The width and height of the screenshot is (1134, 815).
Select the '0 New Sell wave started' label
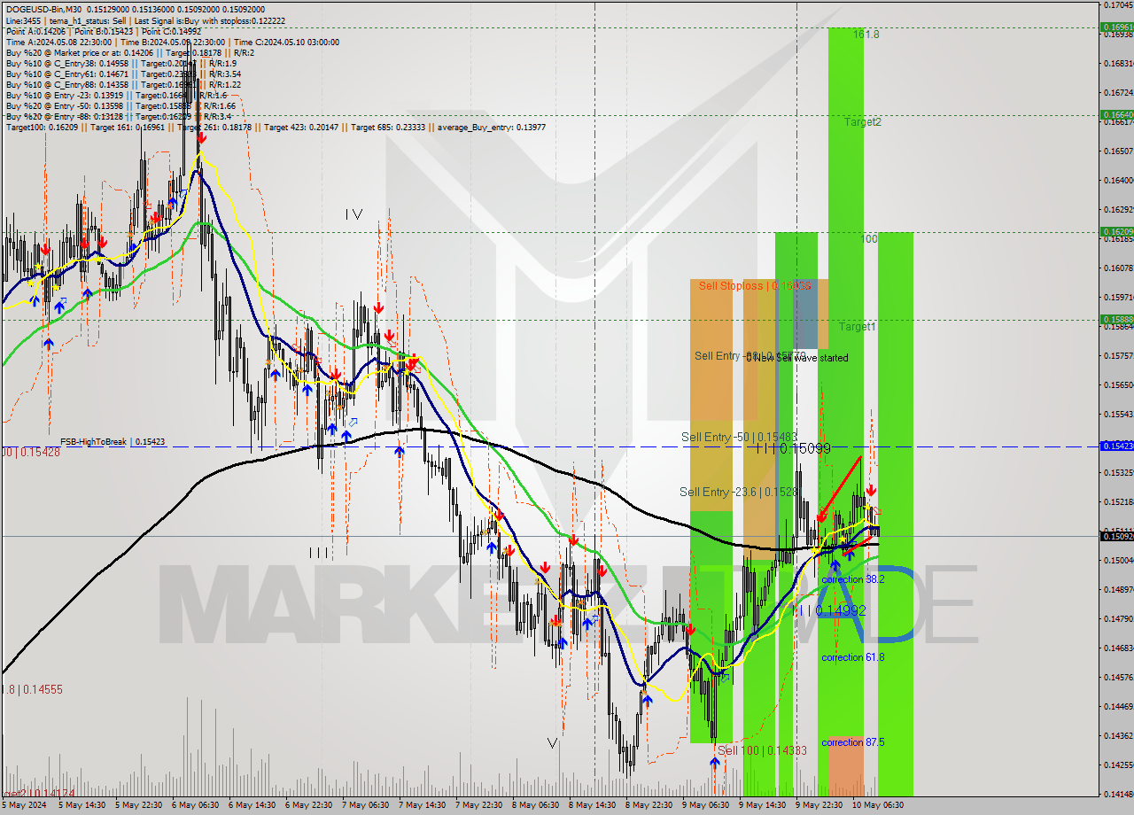click(x=796, y=358)
